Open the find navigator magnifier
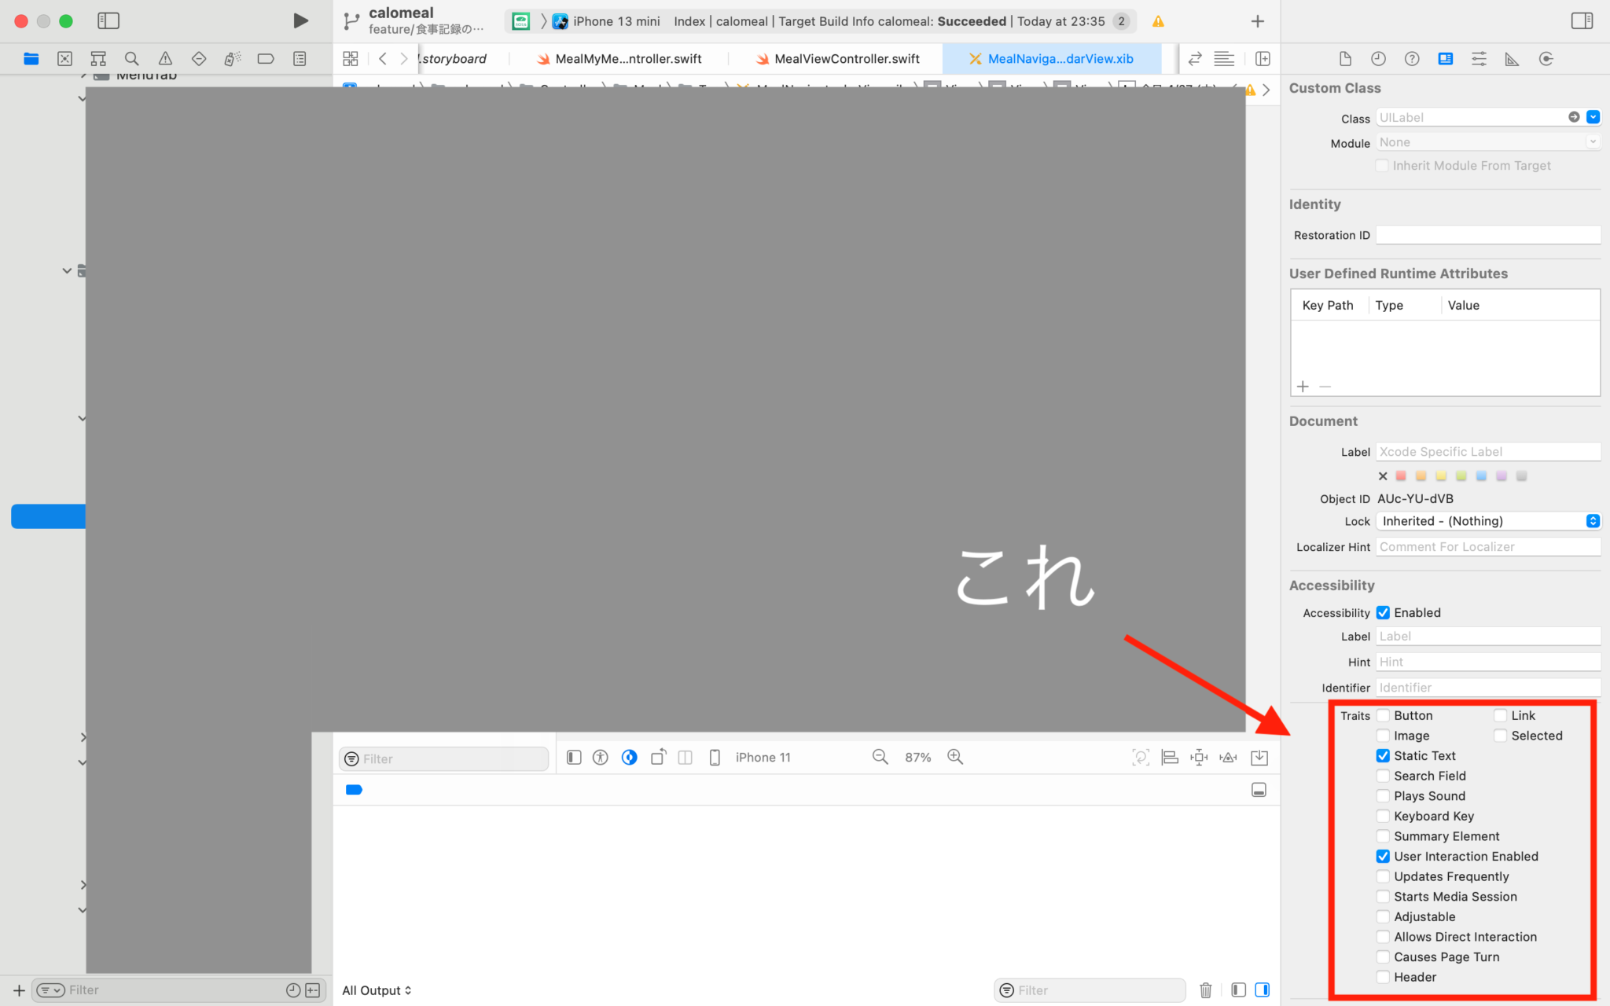The image size is (1610, 1006). point(132,58)
